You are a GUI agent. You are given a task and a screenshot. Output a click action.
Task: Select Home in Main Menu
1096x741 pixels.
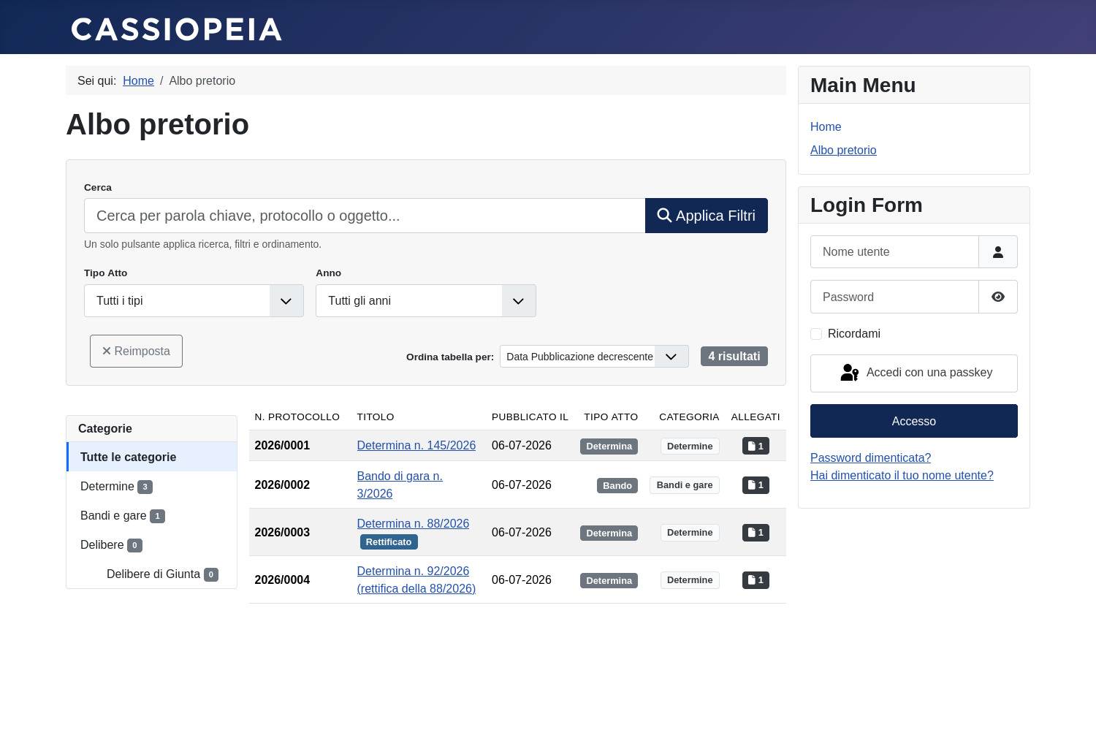(826, 126)
